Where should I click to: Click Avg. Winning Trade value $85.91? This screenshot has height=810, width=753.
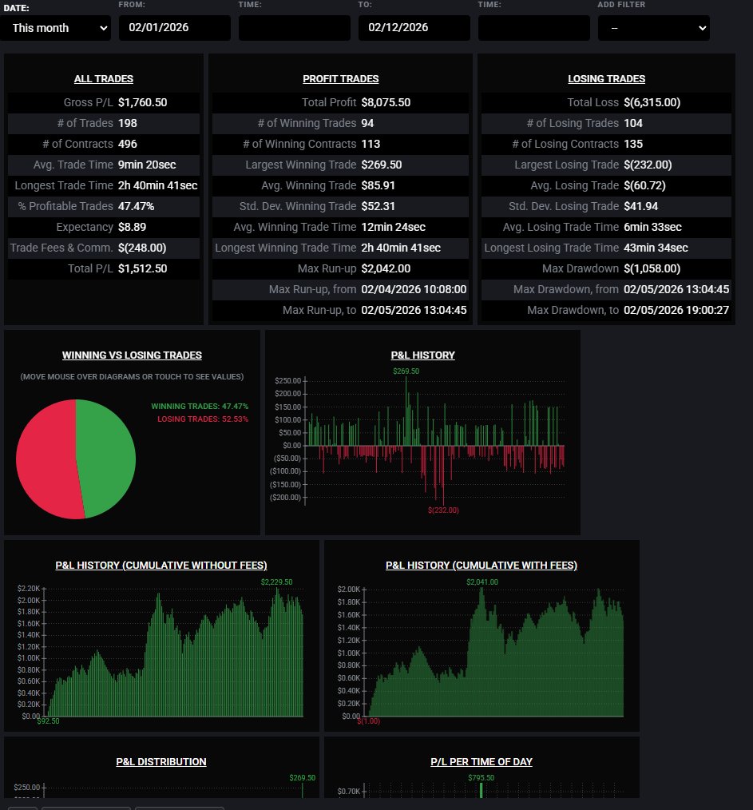tap(378, 185)
